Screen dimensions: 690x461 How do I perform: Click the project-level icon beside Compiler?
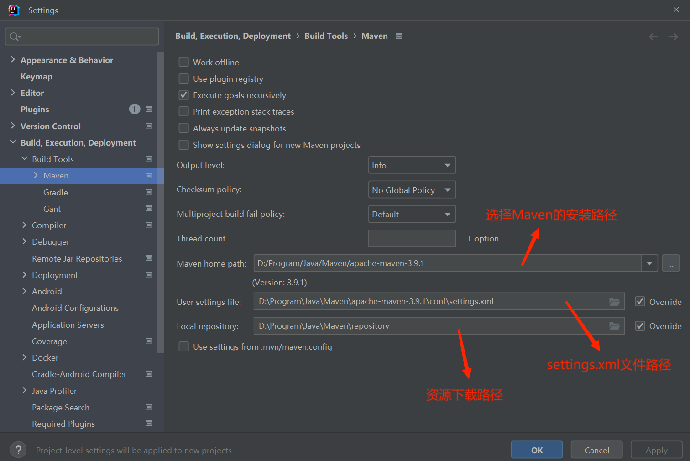point(149,225)
